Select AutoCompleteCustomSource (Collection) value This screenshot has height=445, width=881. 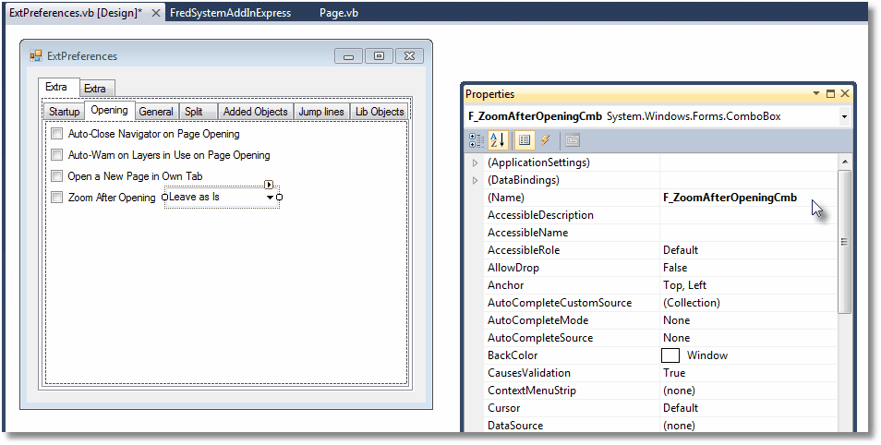pos(691,303)
